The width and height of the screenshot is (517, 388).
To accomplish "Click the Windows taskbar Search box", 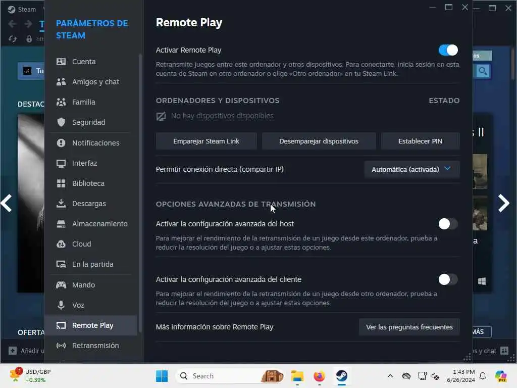I will pos(231,376).
